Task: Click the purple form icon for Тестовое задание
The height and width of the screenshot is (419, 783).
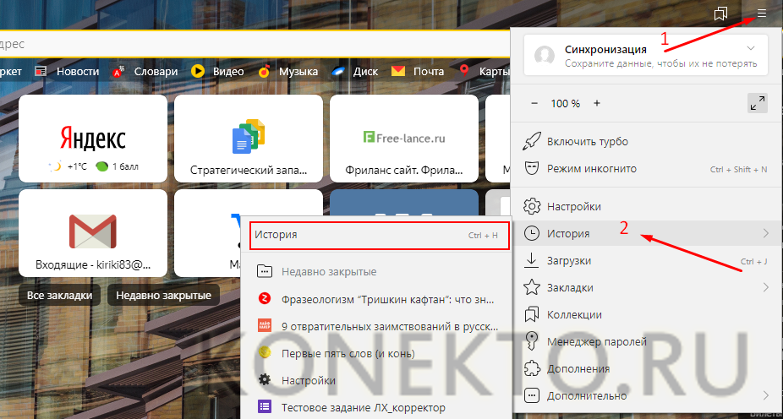Action: pos(264,407)
